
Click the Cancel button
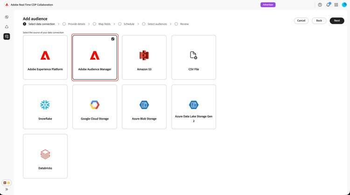click(x=301, y=21)
